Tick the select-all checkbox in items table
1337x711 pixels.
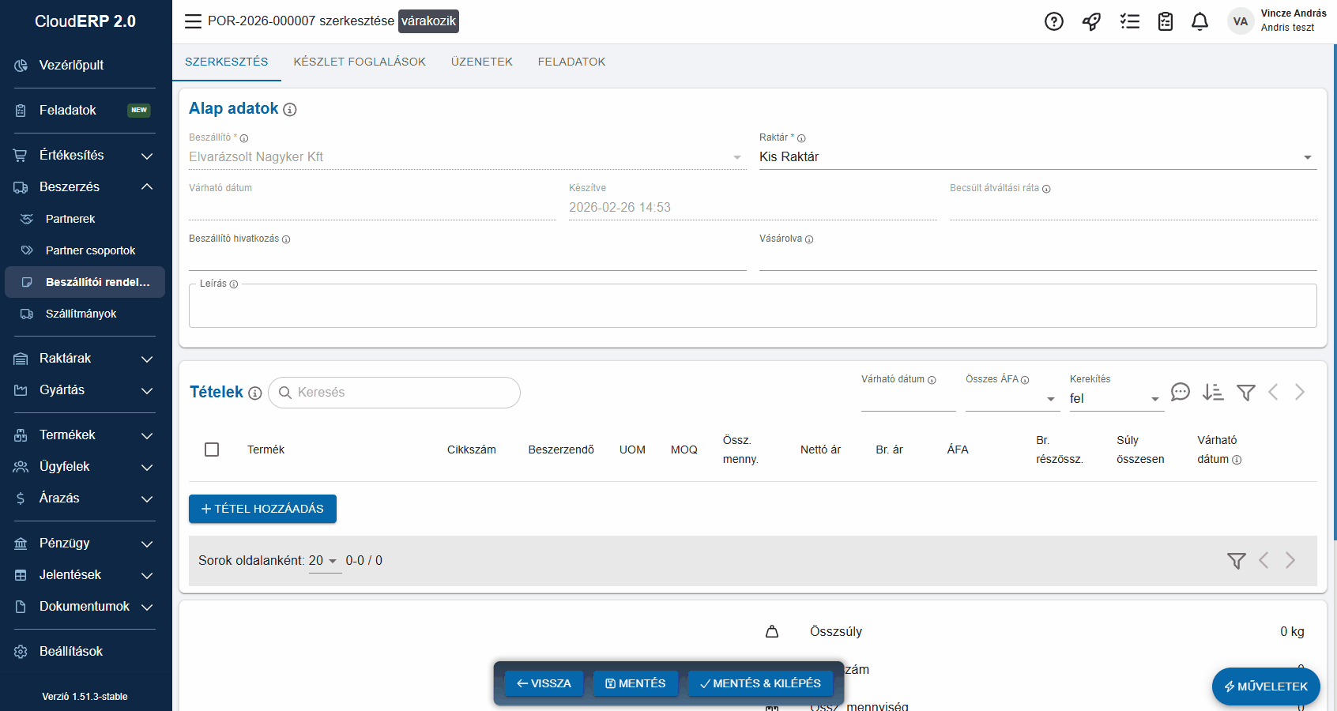pyautogui.click(x=212, y=450)
